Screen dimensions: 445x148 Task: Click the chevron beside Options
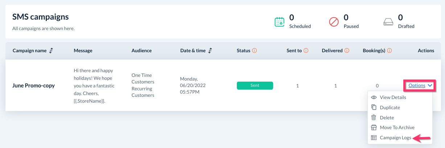pyautogui.click(x=430, y=86)
